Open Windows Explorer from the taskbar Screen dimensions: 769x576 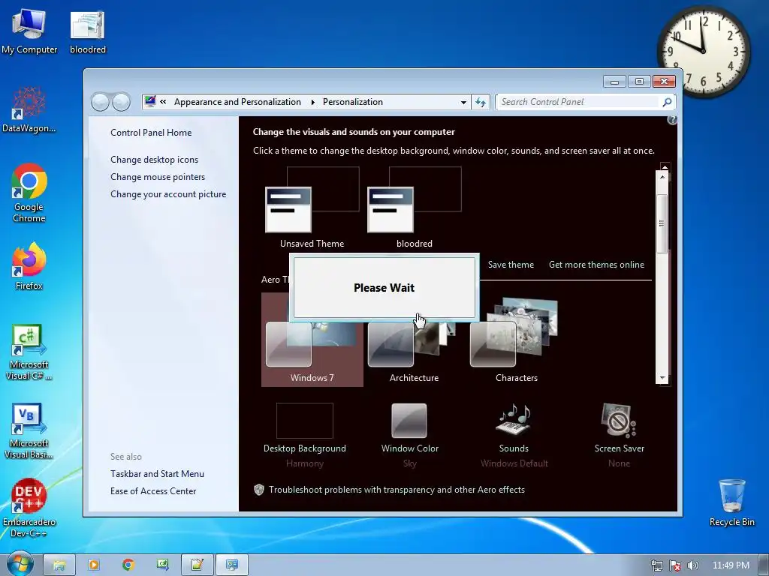pyautogui.click(x=59, y=565)
